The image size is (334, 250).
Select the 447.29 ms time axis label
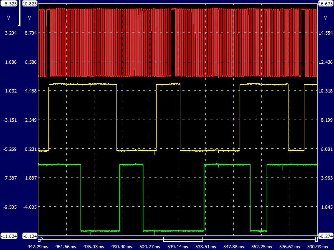pos(38,247)
